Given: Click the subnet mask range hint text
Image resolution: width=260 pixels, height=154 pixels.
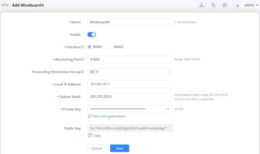Looking at the screenshot, I should tap(201, 97).
